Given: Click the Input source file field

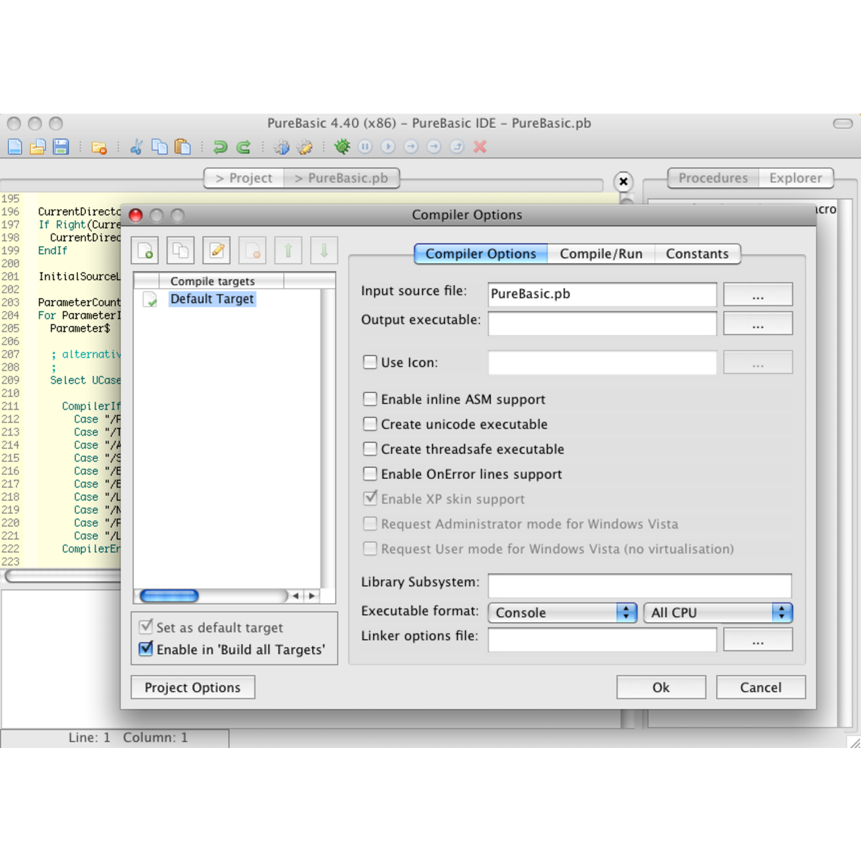Looking at the screenshot, I should 601,294.
